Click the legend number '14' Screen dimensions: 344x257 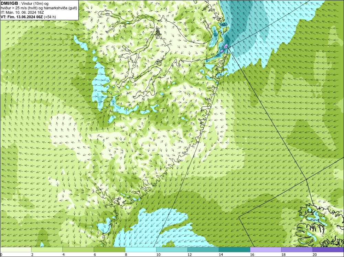[221, 255]
